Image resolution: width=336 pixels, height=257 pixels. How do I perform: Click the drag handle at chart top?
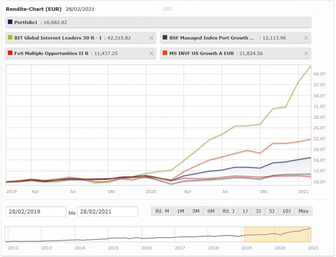[x=168, y=9]
